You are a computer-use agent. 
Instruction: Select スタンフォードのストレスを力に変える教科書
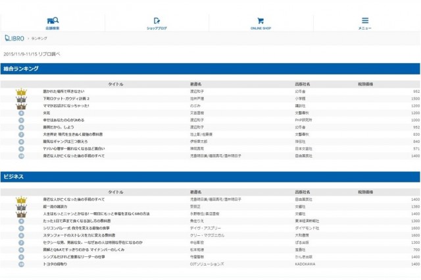click(78, 235)
